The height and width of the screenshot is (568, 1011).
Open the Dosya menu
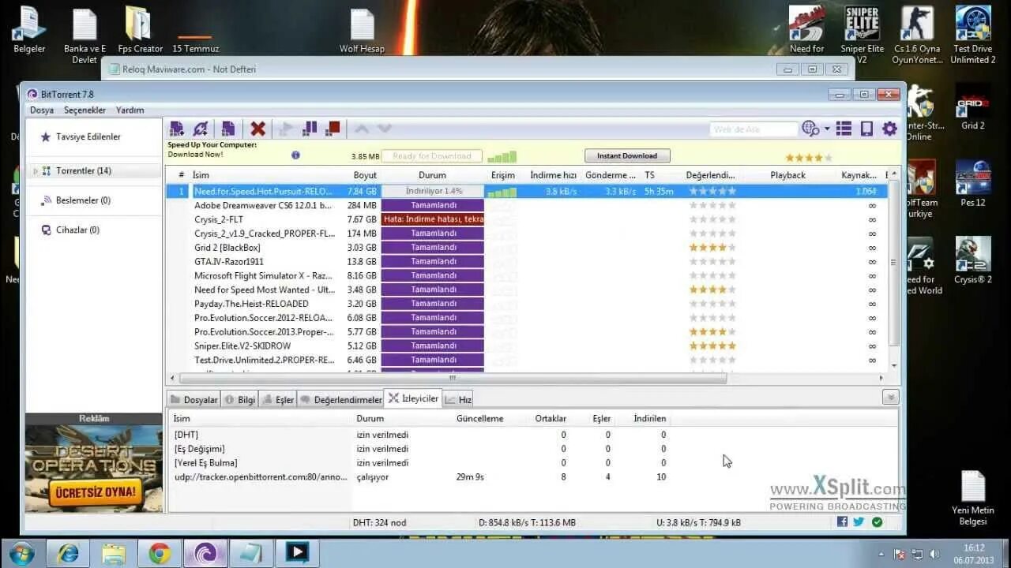[42, 110]
